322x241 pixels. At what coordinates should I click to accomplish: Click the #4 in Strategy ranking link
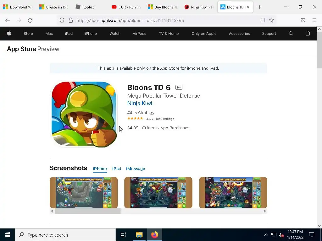141,113
